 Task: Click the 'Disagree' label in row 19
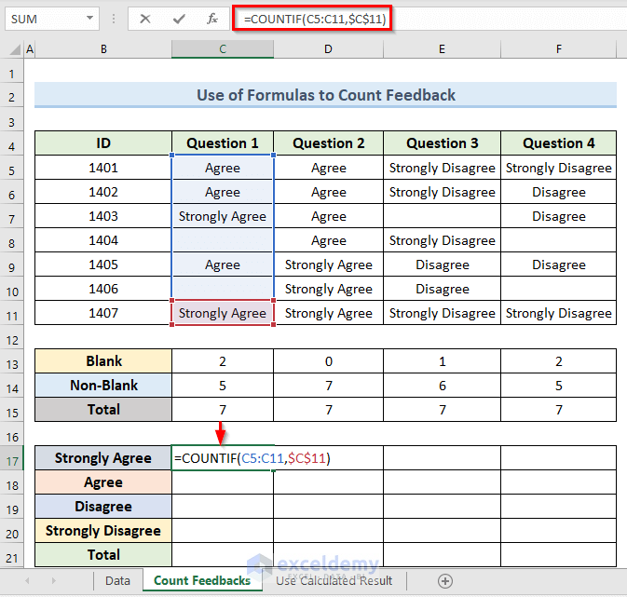pos(103,507)
